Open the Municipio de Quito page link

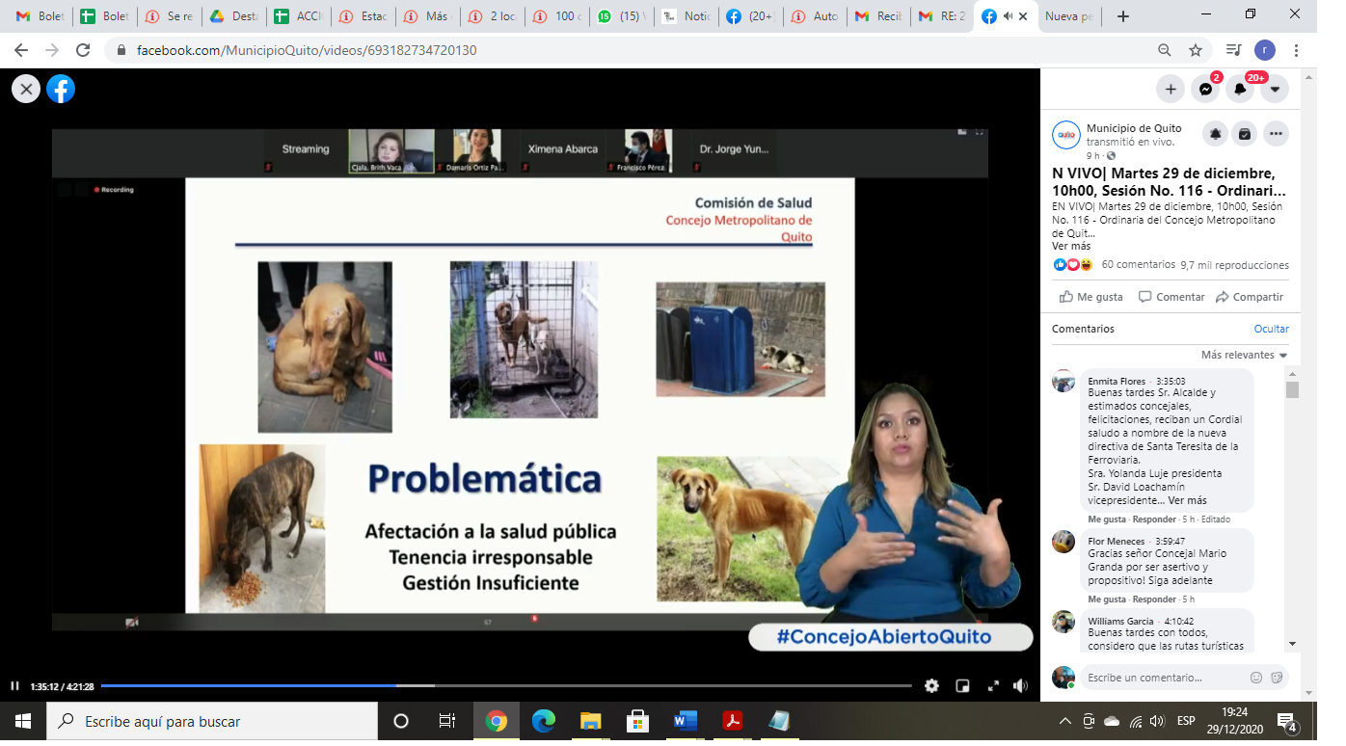[1134, 128]
